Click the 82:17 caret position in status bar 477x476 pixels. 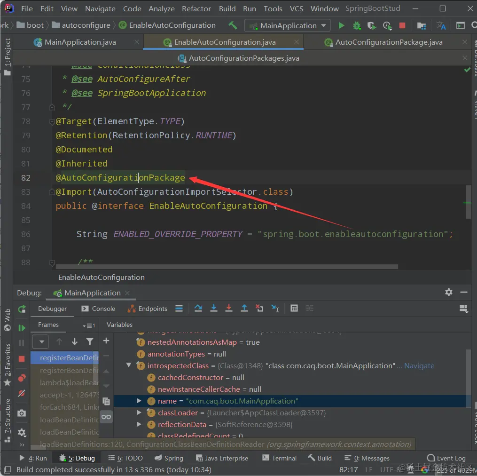[x=348, y=469]
